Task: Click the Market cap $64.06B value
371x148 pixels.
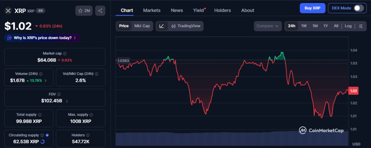Action: (x=47, y=60)
